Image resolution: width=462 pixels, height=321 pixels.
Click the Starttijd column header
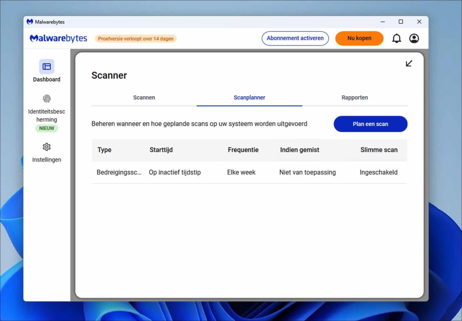pos(161,150)
